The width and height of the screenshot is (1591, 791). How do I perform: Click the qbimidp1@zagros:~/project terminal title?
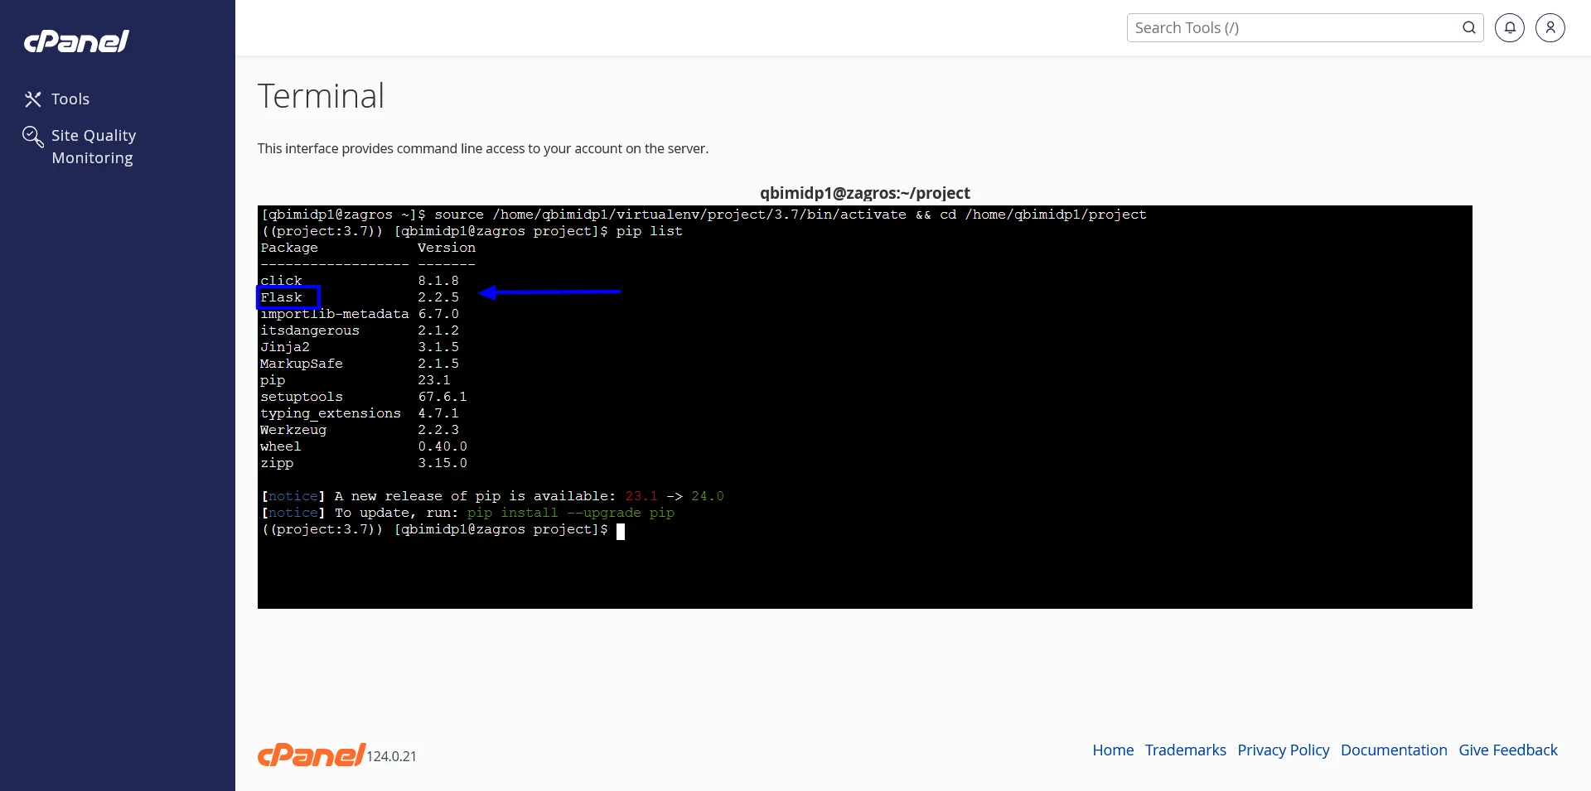click(x=865, y=193)
